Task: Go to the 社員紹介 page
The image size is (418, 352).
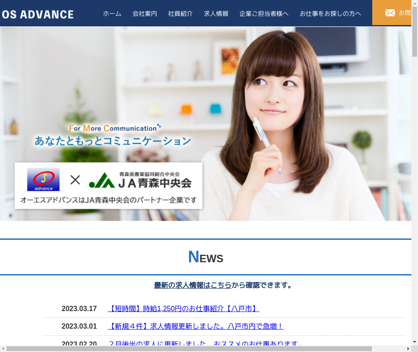Action: (180, 14)
